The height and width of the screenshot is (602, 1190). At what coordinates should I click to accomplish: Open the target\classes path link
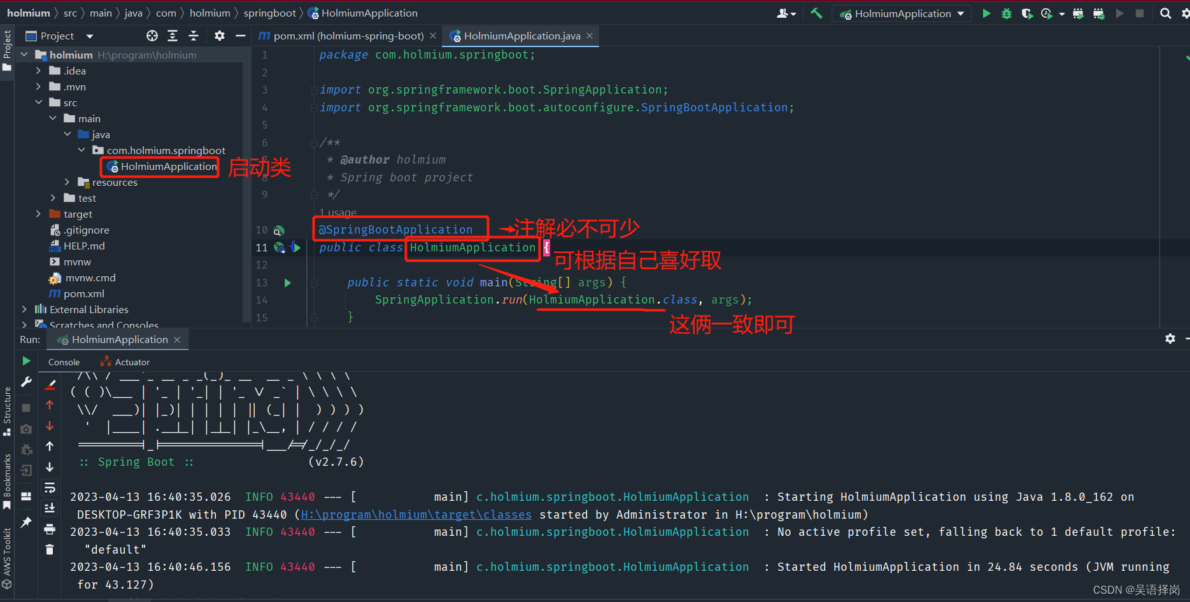click(416, 514)
